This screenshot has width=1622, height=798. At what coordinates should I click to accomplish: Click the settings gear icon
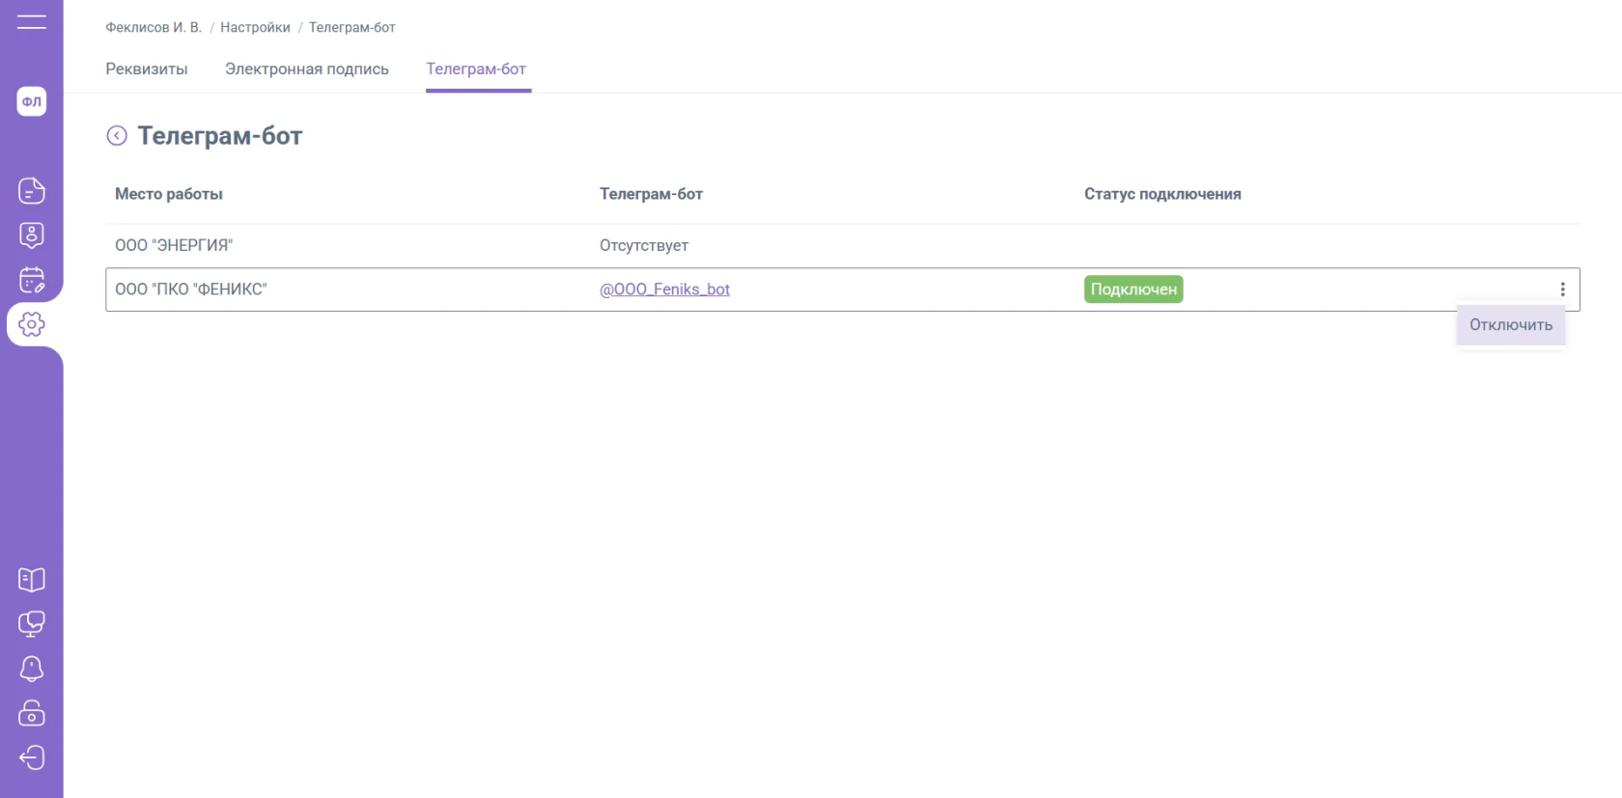(32, 324)
